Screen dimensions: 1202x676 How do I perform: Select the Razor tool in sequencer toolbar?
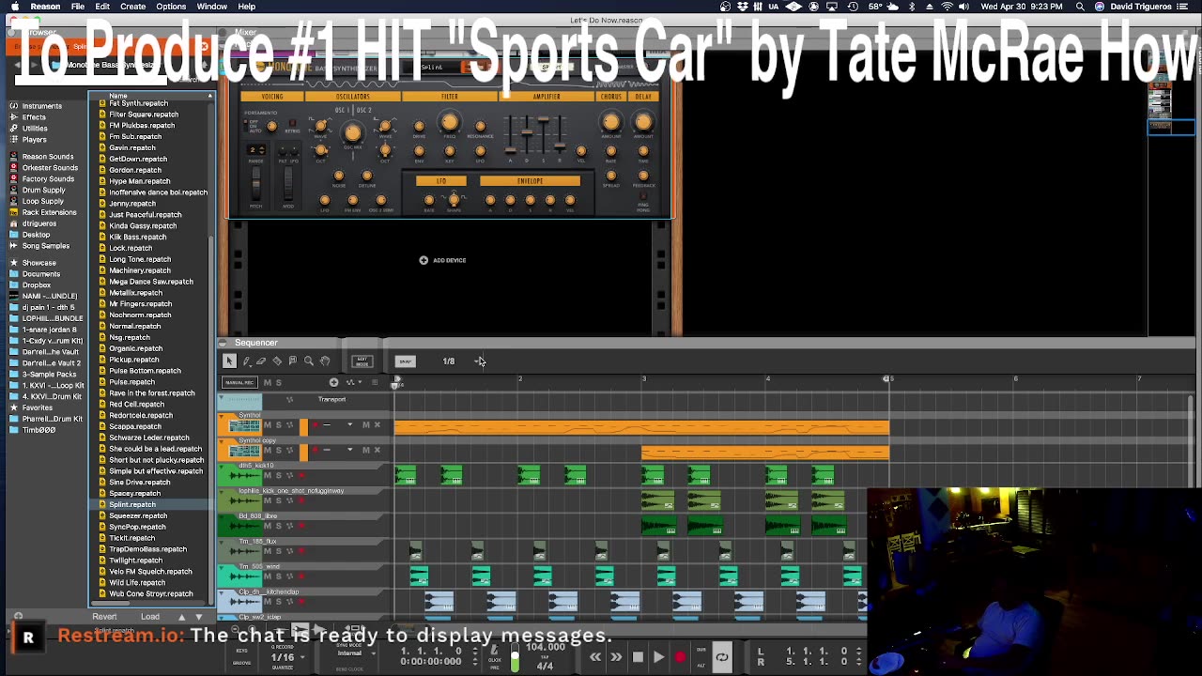277,361
